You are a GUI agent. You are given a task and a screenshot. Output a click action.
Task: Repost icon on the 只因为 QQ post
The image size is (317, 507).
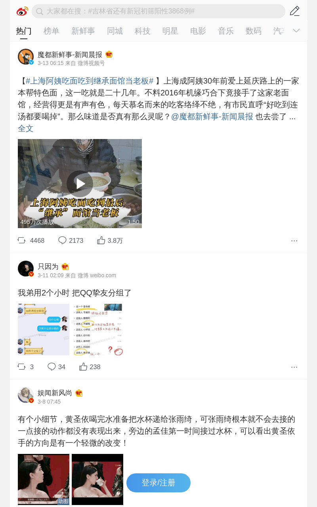(25, 367)
